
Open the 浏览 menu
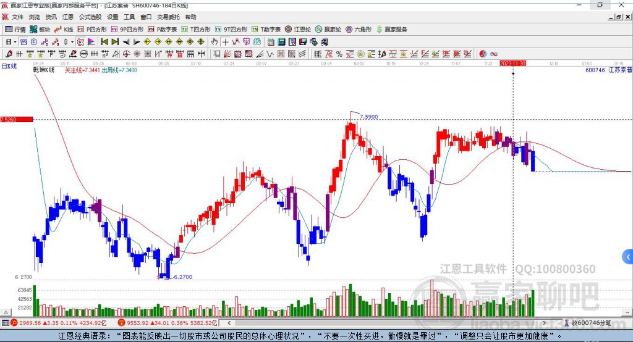click(35, 17)
